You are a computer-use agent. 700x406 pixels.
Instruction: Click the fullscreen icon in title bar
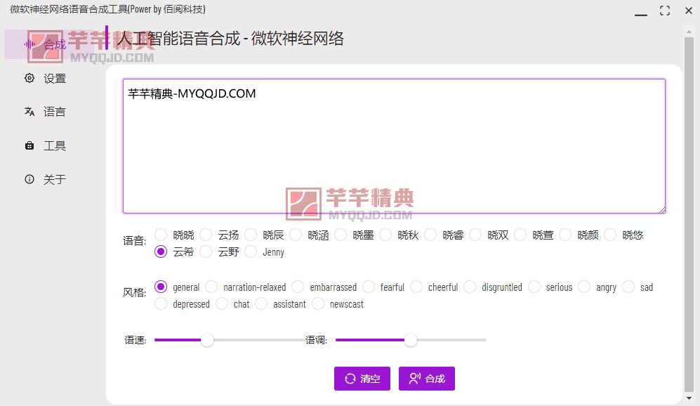click(665, 11)
